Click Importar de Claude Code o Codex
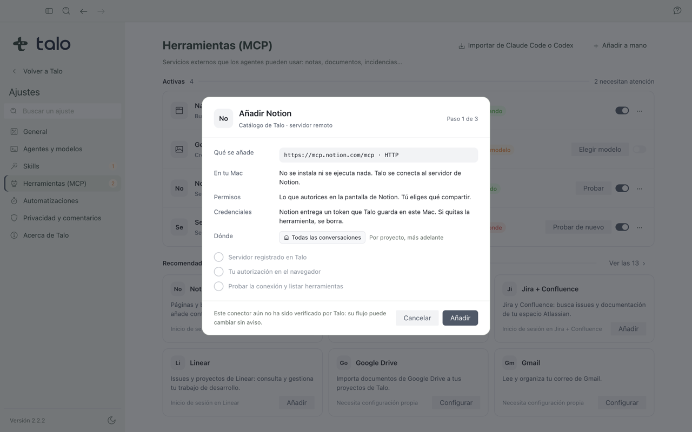Image resolution: width=692 pixels, height=432 pixels. coord(516,45)
